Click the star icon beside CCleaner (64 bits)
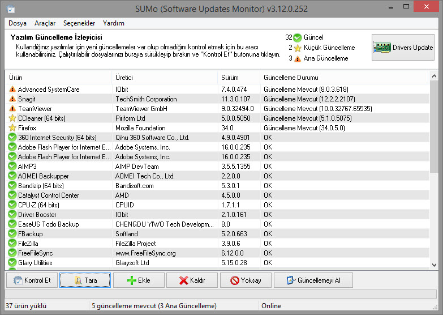 click(x=12, y=118)
